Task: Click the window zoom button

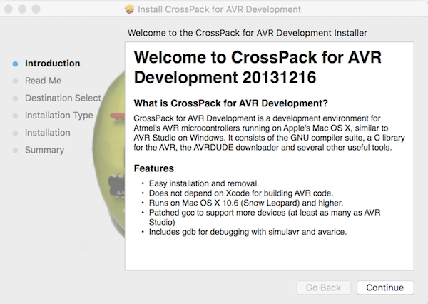Action: click(x=36, y=9)
